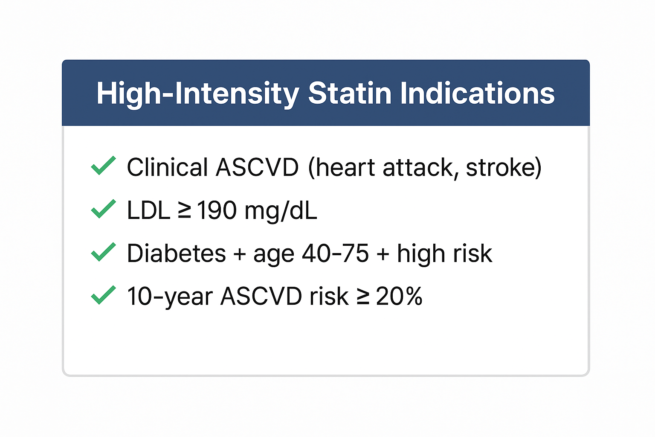Click the "high risk" phrase
The height and width of the screenshot is (437, 655).
[x=444, y=253]
